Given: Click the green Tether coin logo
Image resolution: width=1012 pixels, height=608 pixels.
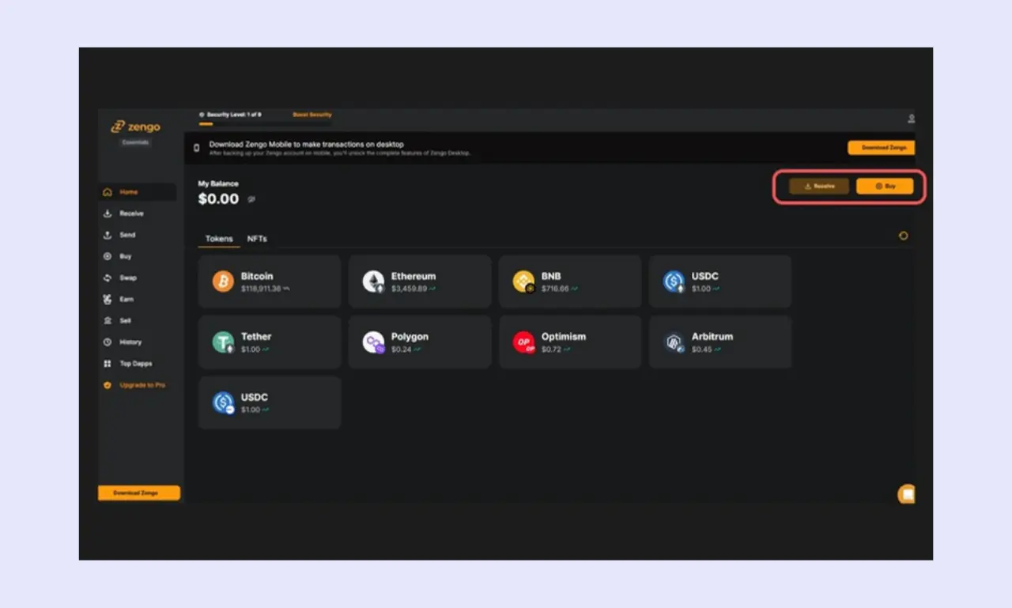Looking at the screenshot, I should coord(223,342).
